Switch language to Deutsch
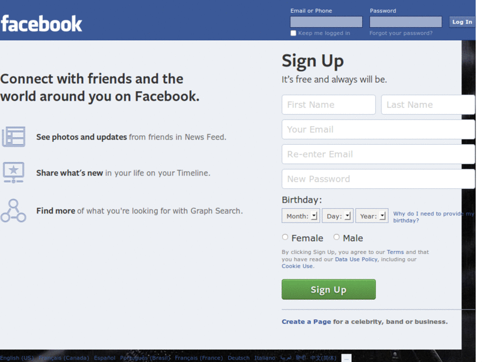This screenshot has width=482, height=362. (x=239, y=358)
